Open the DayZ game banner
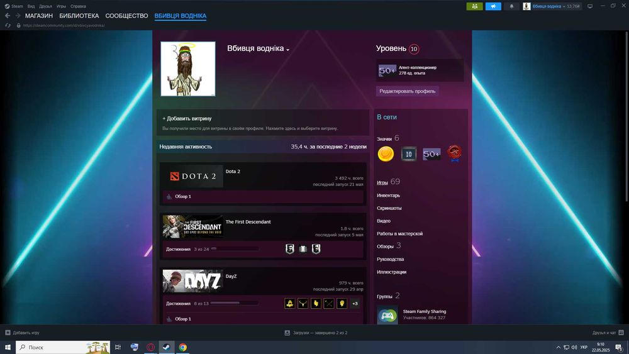Image resolution: width=629 pixels, height=354 pixels. tap(193, 281)
